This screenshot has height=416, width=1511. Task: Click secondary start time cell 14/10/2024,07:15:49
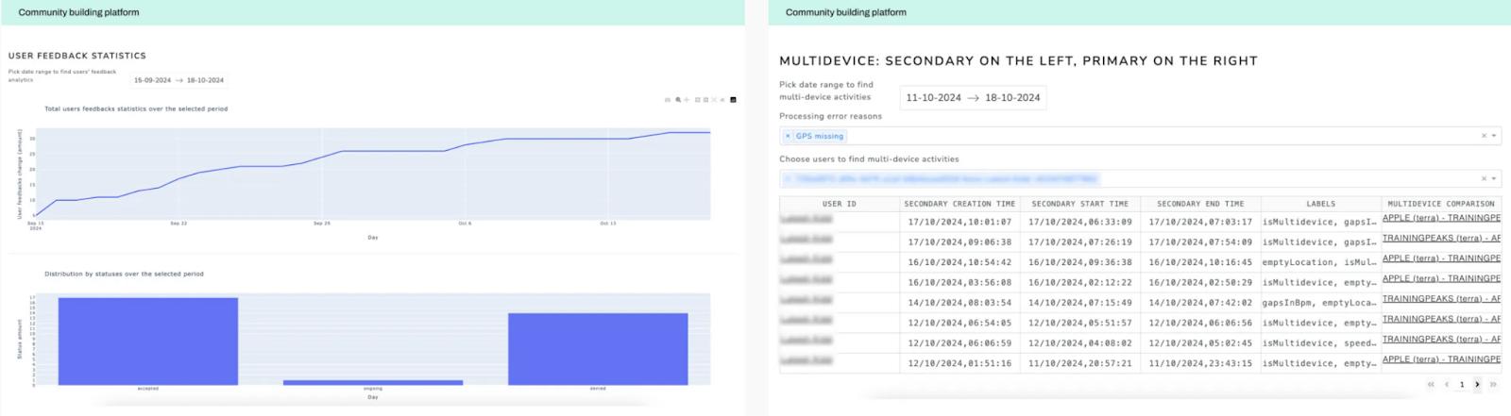point(1079,303)
